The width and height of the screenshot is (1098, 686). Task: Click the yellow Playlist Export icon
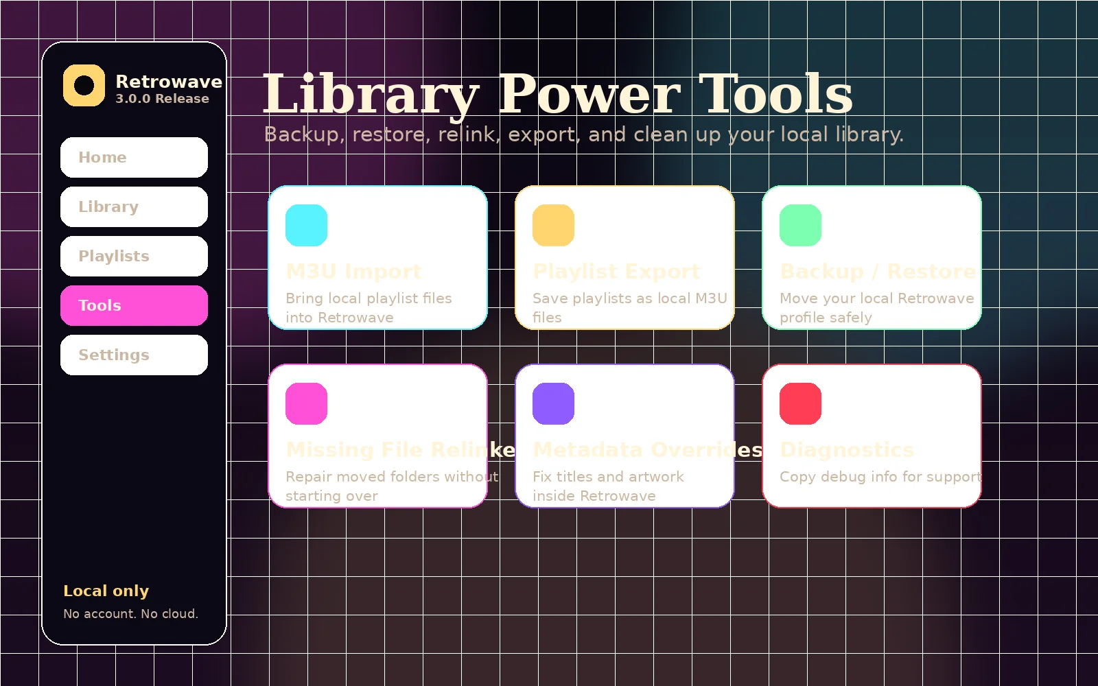click(x=553, y=225)
